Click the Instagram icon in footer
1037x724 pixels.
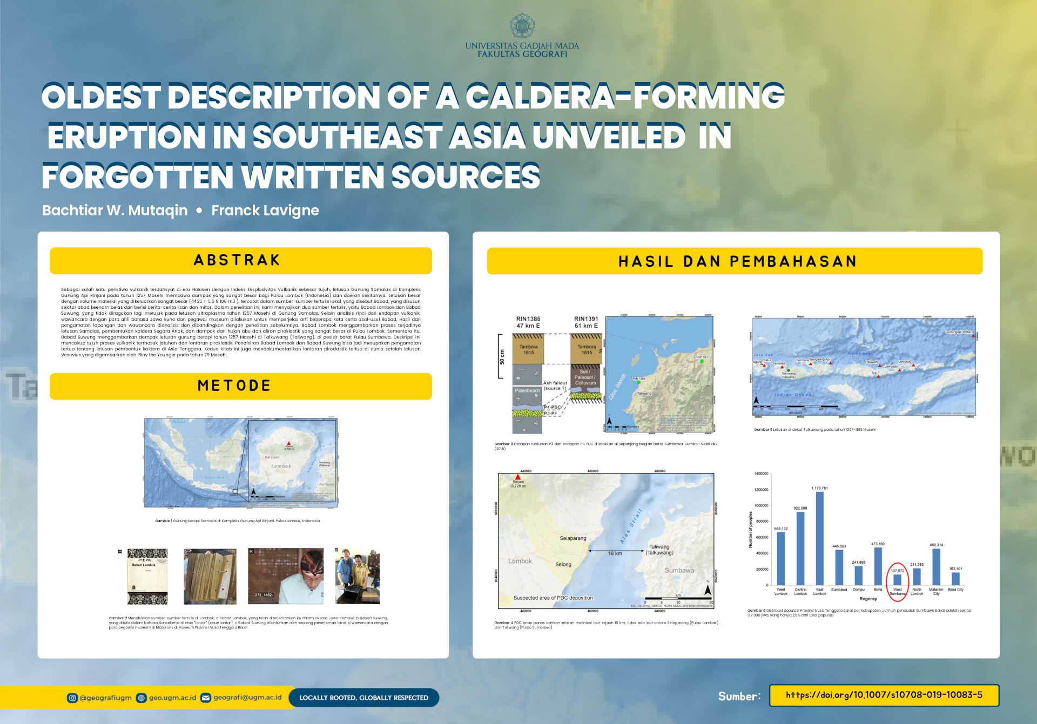tap(72, 698)
